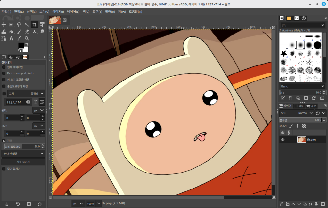Enable the 'Delete cropped pixels' checkbox

click(x=4, y=73)
